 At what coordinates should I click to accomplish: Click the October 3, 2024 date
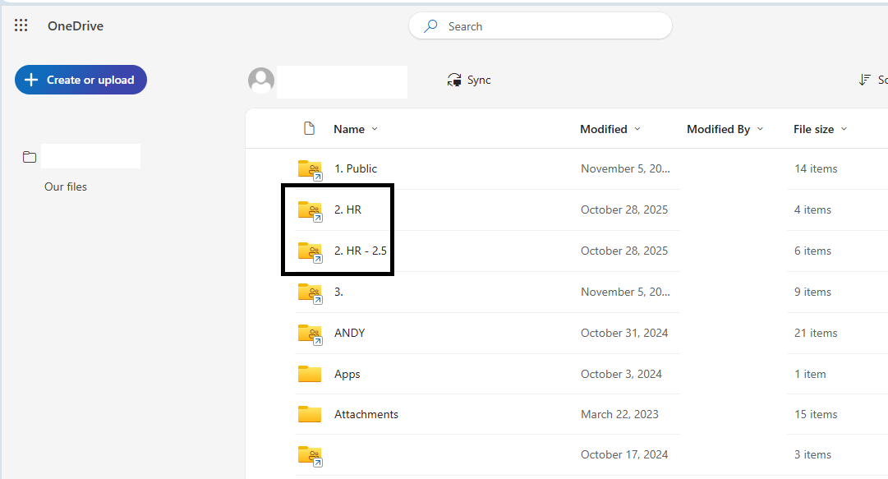click(621, 375)
